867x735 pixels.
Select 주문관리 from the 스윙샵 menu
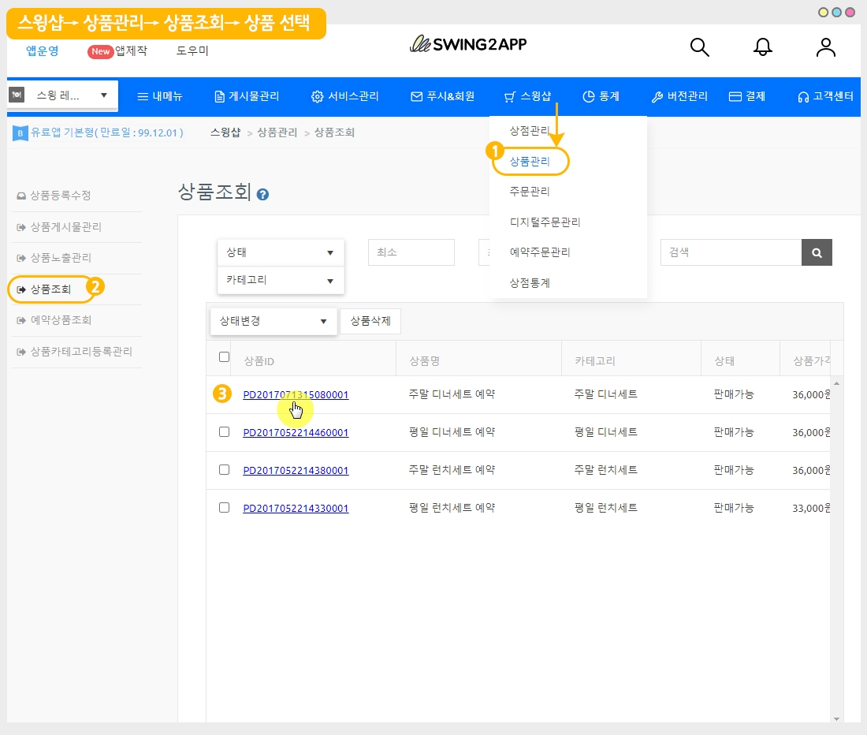coord(530,192)
